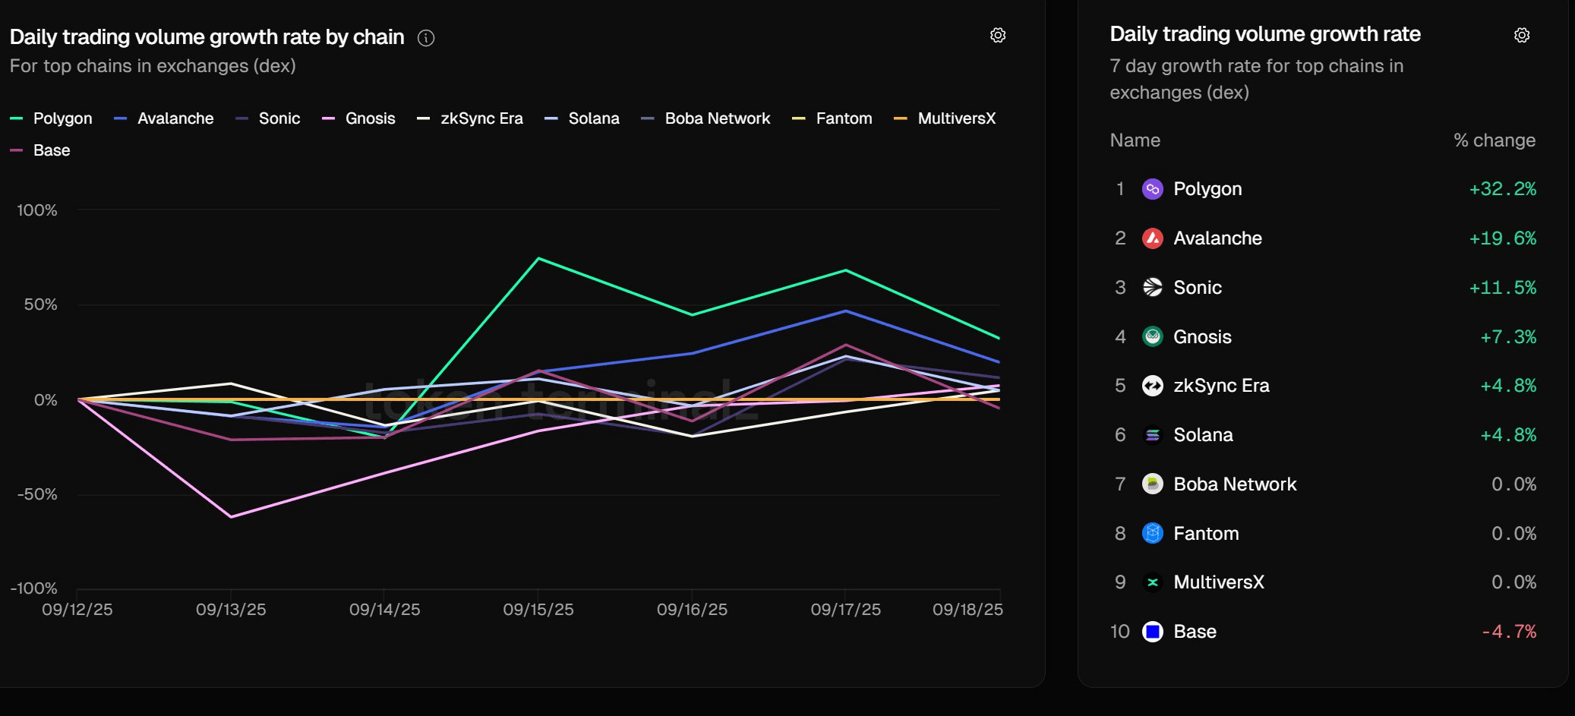Open settings gear for growth rate table

point(1522,35)
